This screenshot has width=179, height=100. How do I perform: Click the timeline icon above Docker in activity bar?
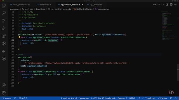click(x=4, y=44)
